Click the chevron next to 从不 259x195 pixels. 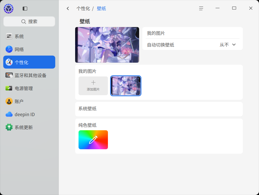[x=234, y=44]
